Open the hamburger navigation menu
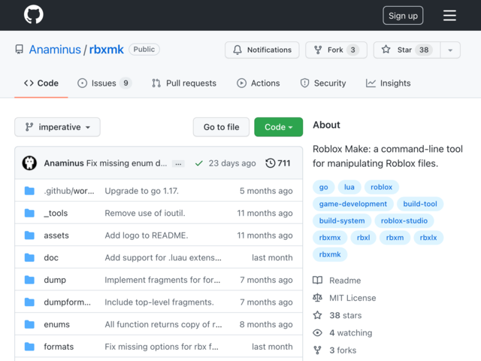 click(x=449, y=15)
